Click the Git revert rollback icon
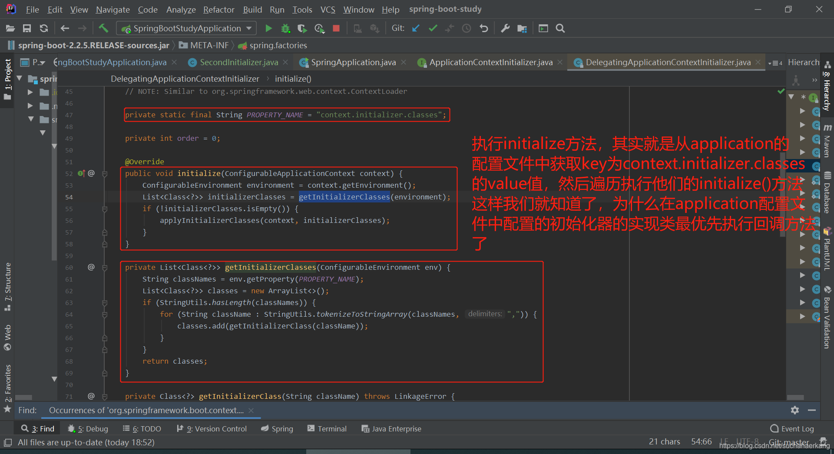Screen dimensions: 834x454 483,29
